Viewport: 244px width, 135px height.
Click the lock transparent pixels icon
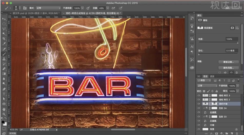coord(204,91)
